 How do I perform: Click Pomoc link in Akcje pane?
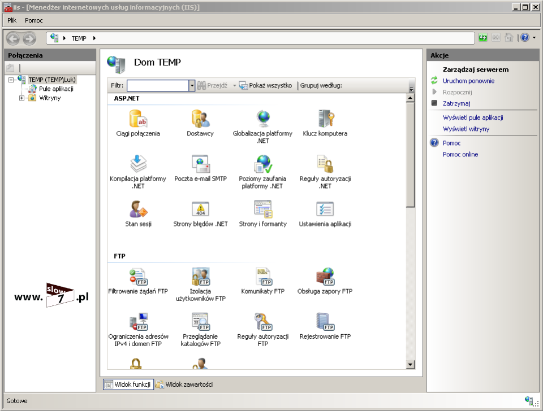[x=451, y=143]
